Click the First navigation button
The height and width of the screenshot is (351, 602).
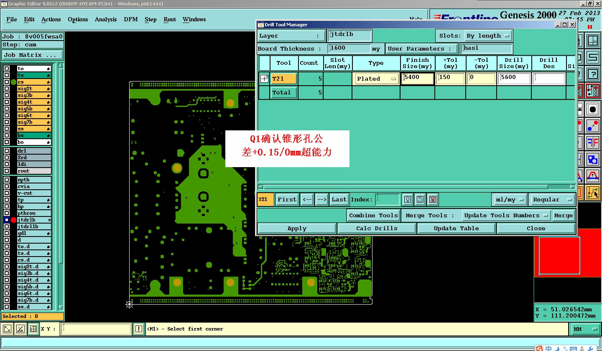coord(287,200)
